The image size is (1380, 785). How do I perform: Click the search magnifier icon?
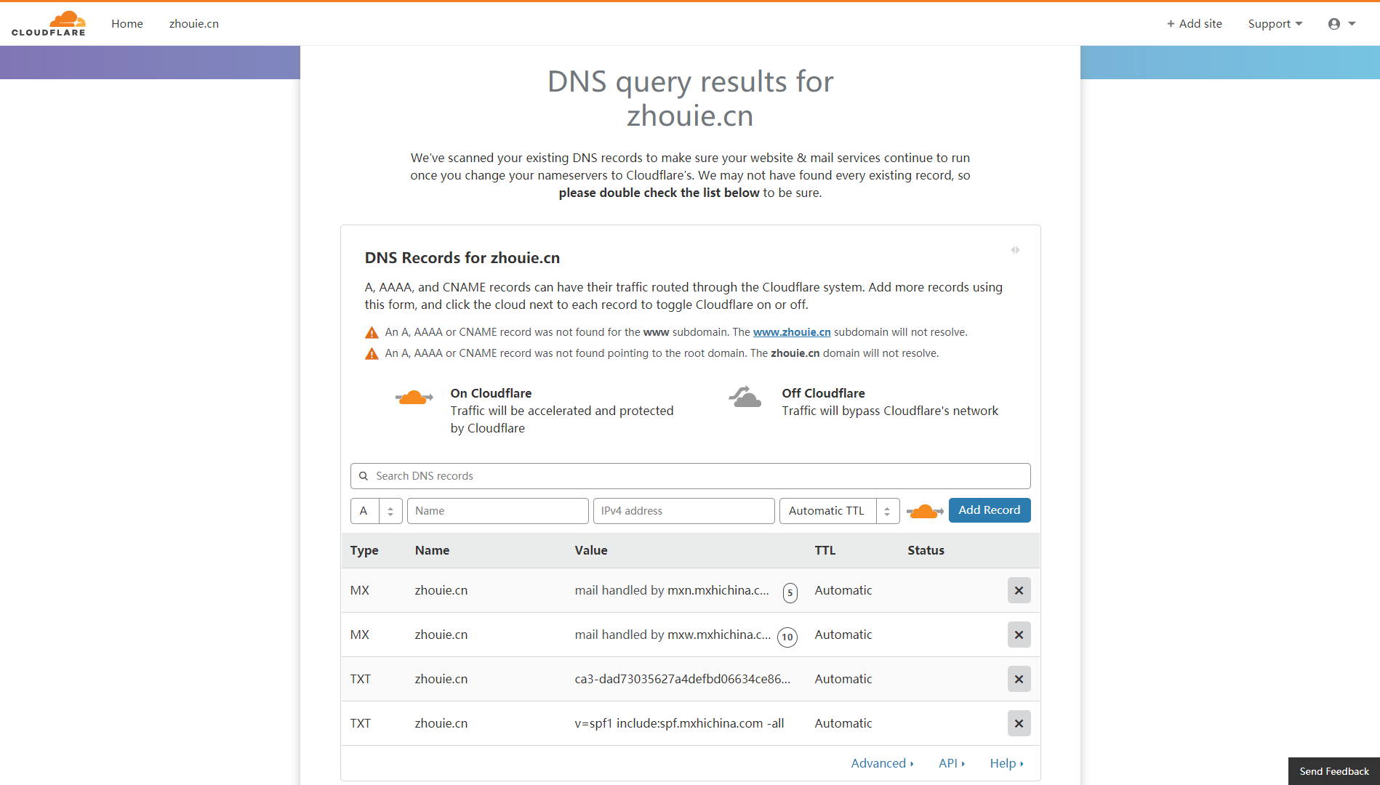[364, 476]
